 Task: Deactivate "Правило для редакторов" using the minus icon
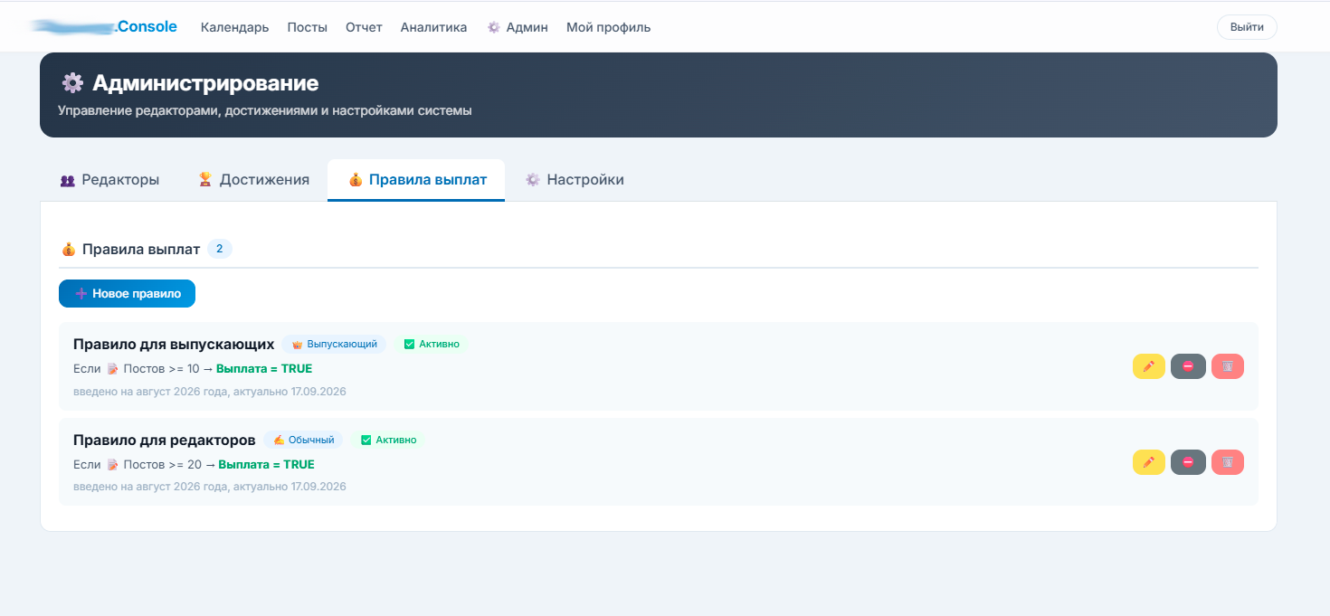(x=1188, y=462)
